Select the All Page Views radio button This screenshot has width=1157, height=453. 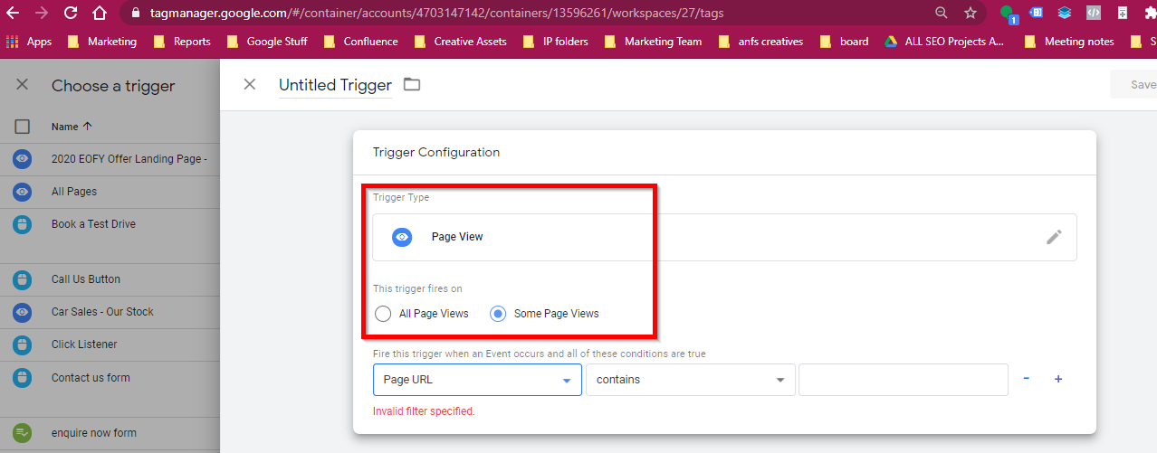click(x=383, y=314)
